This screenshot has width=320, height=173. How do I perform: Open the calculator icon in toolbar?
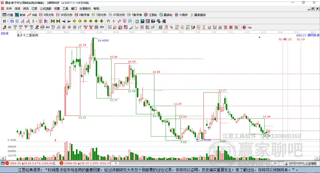[x=142, y=21]
